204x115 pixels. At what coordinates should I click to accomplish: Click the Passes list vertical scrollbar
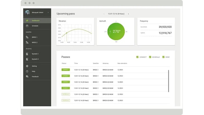(x=169, y=81)
